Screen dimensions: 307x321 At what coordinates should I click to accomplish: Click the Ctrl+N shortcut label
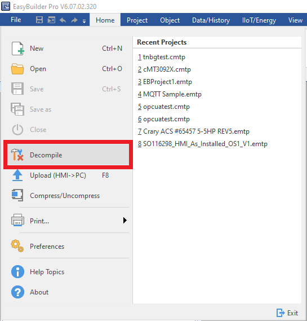pos(112,49)
